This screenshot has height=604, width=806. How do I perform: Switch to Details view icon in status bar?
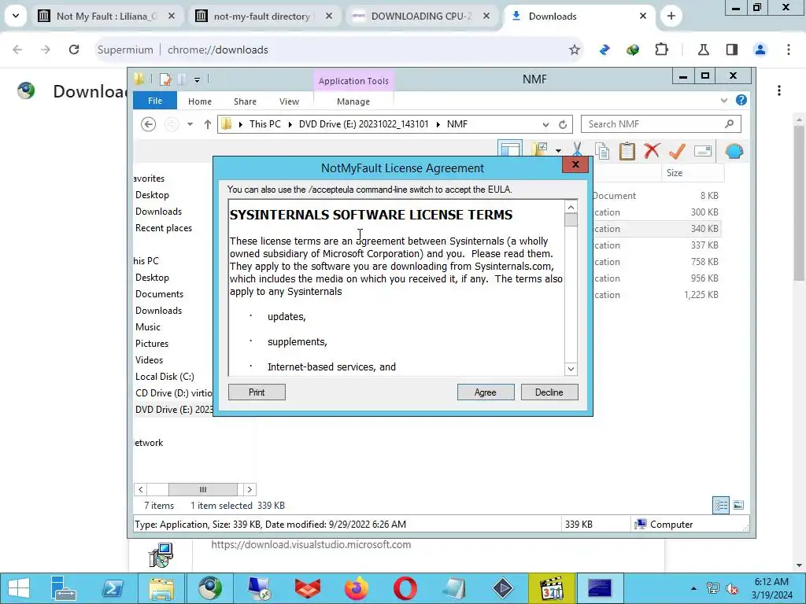pyautogui.click(x=721, y=505)
